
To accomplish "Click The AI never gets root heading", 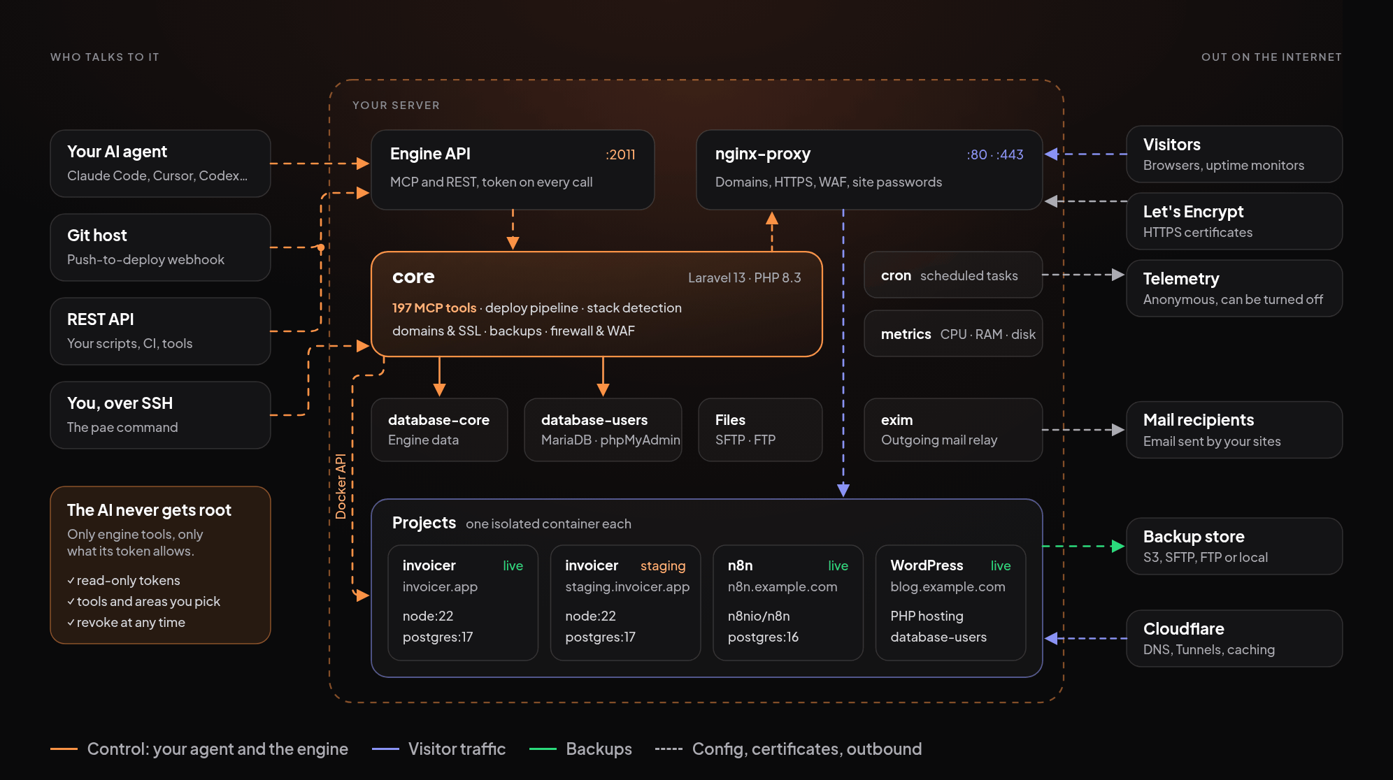I will point(149,510).
